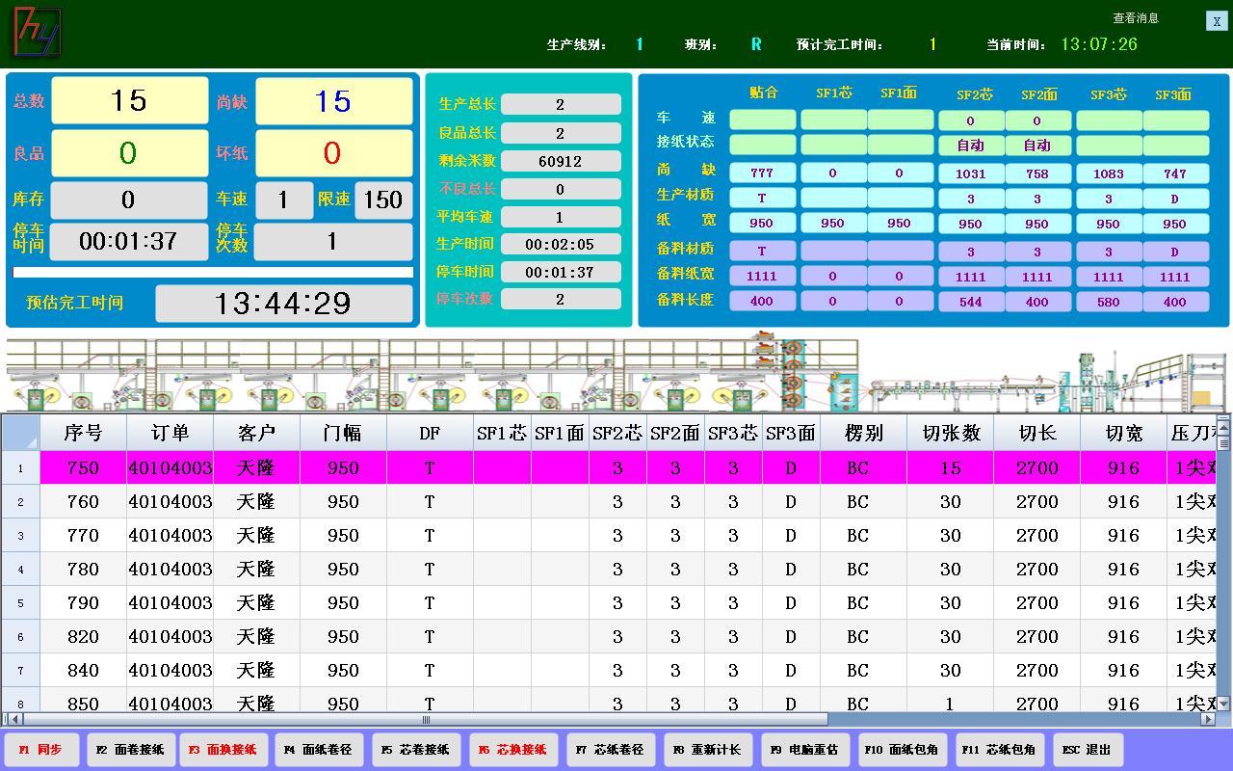Select the F4 面纸卷径 button
The image size is (1233, 771).
318,750
